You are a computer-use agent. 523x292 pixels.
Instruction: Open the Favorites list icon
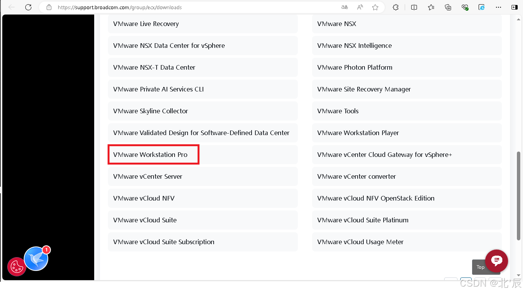pyautogui.click(x=431, y=7)
